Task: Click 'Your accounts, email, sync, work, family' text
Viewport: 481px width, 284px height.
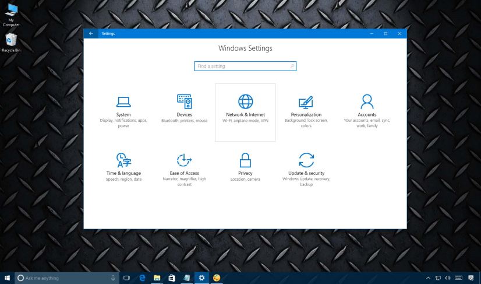Action: [367, 123]
